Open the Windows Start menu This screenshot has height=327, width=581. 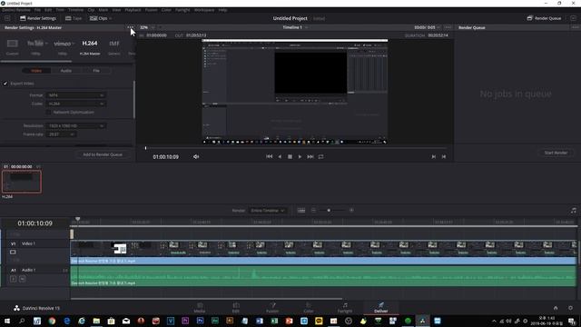(x=7, y=321)
